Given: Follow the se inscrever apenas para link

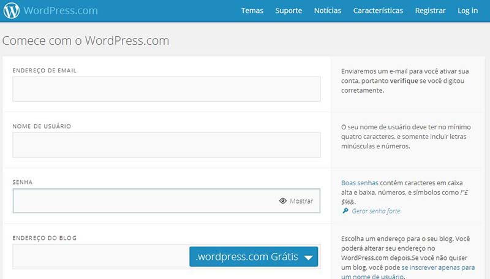Looking at the screenshot, I should [x=438, y=267].
